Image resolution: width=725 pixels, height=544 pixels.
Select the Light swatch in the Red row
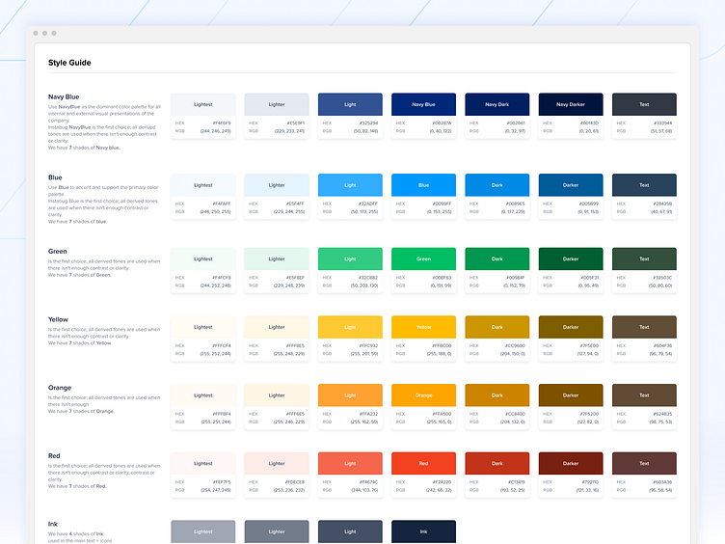pyautogui.click(x=350, y=463)
